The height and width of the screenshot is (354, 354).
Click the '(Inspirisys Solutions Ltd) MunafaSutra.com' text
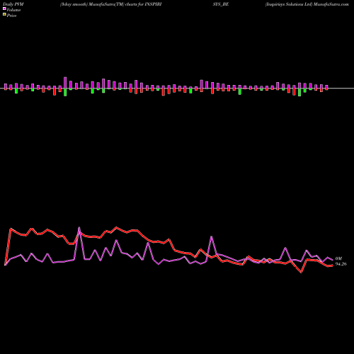tap(307, 4)
